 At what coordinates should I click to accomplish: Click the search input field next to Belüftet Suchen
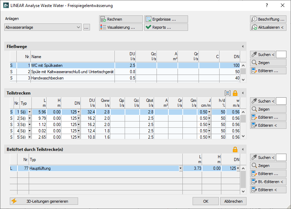(x=281, y=158)
